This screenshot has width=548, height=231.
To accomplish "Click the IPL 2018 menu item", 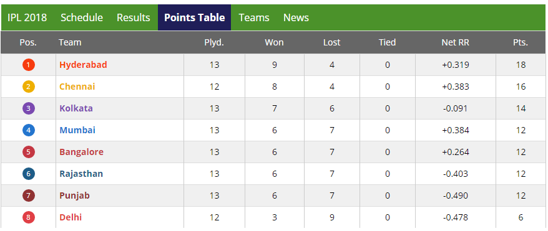I will click(27, 18).
